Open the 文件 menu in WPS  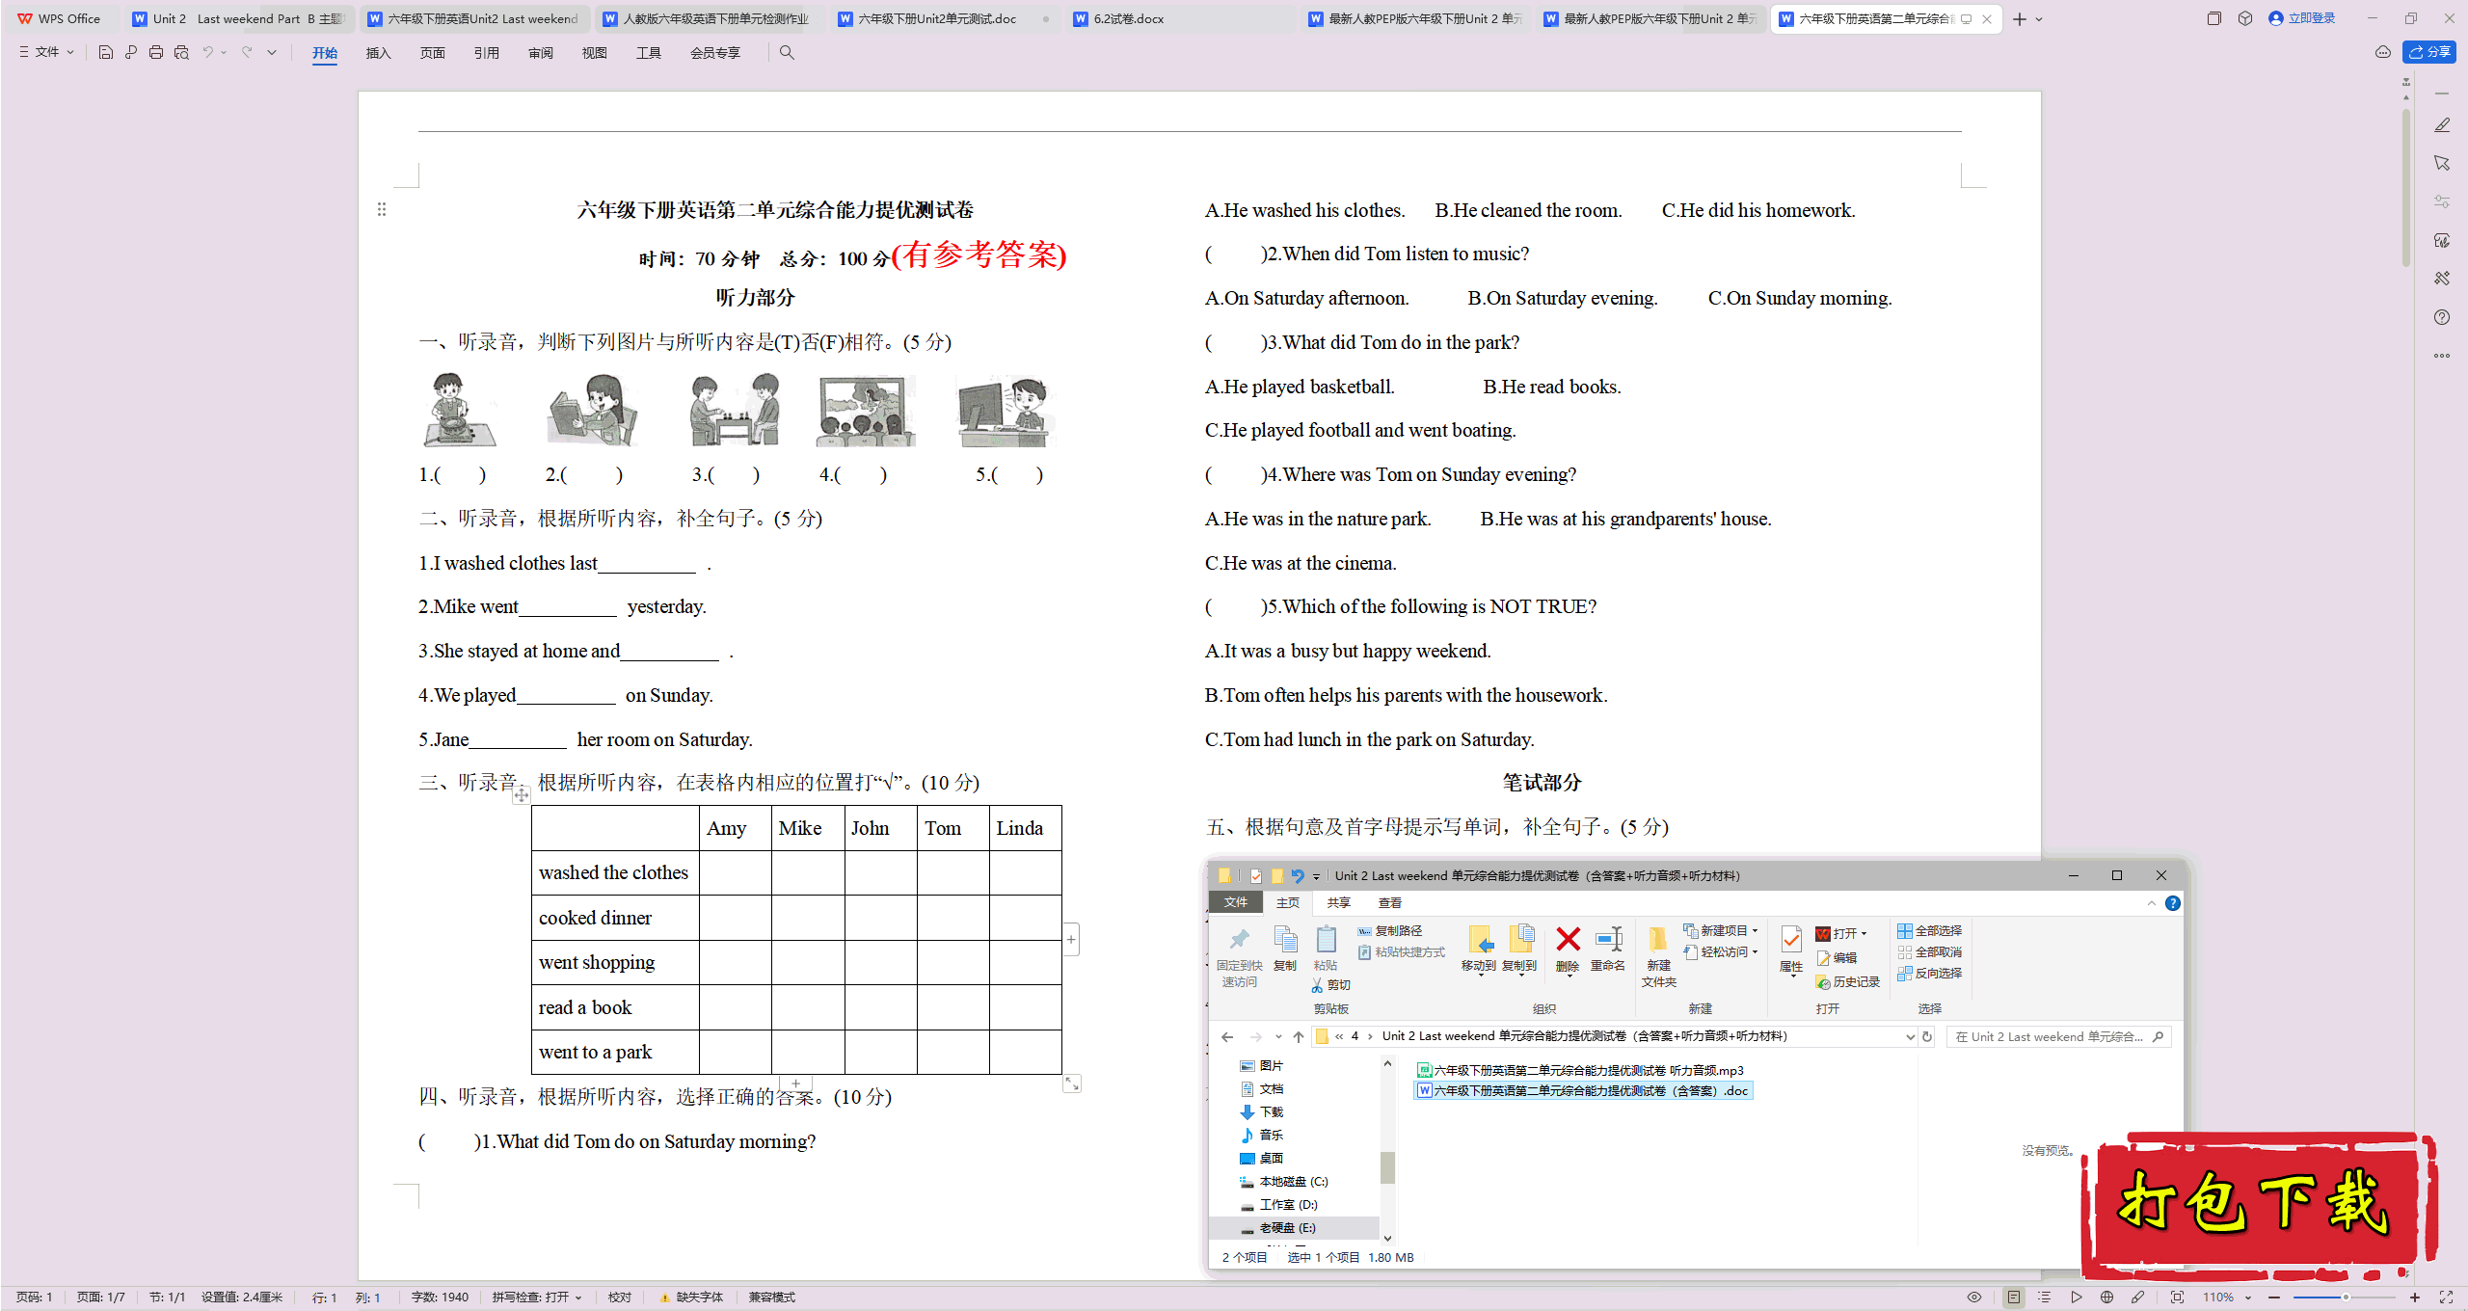46,52
